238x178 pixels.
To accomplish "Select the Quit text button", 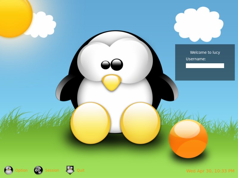I will click(81, 170).
